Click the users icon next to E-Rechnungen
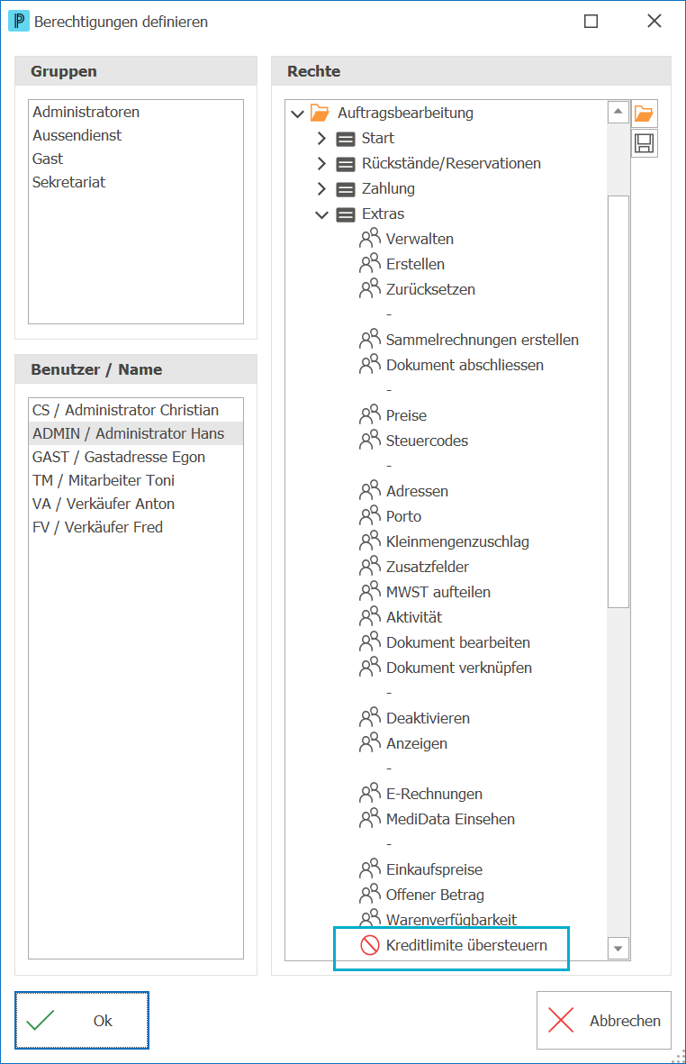The height and width of the screenshot is (1064, 686). point(369,793)
